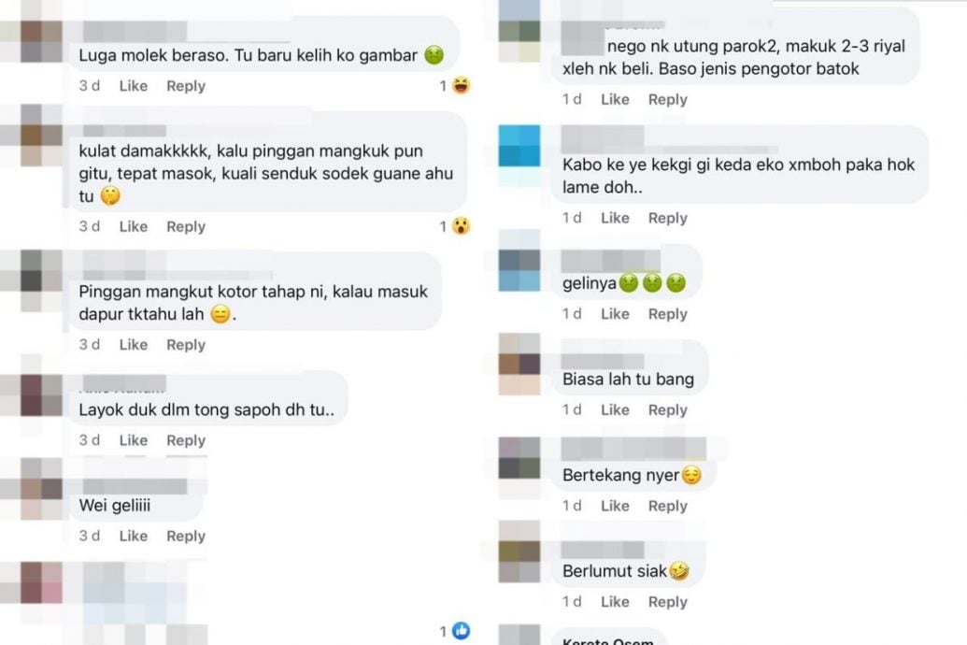The image size is (967, 645).
Task: Reply to the 'Baso jenis pengotor batok' comment
Action: click(667, 99)
